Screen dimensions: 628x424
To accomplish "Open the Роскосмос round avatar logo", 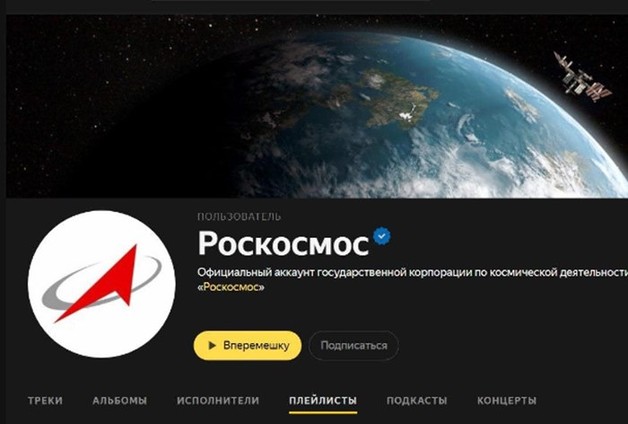I will [x=101, y=284].
